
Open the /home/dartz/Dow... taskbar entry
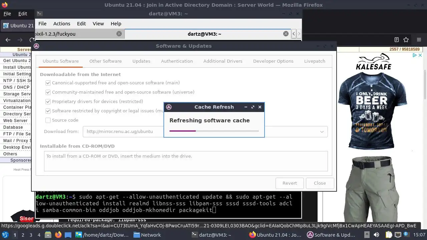point(102,235)
